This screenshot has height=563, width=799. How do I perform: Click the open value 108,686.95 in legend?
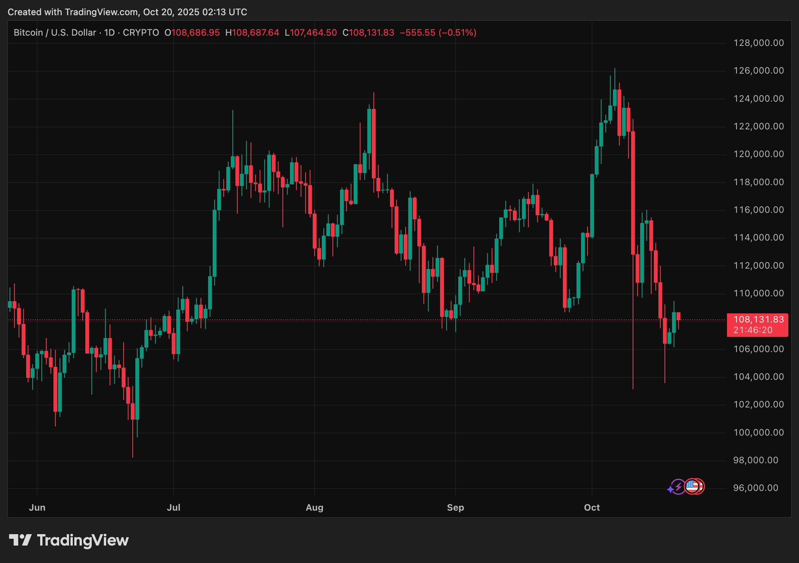196,33
